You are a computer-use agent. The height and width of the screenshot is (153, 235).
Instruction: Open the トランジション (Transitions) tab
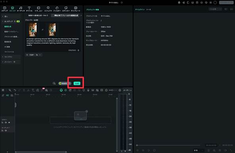(38, 9)
